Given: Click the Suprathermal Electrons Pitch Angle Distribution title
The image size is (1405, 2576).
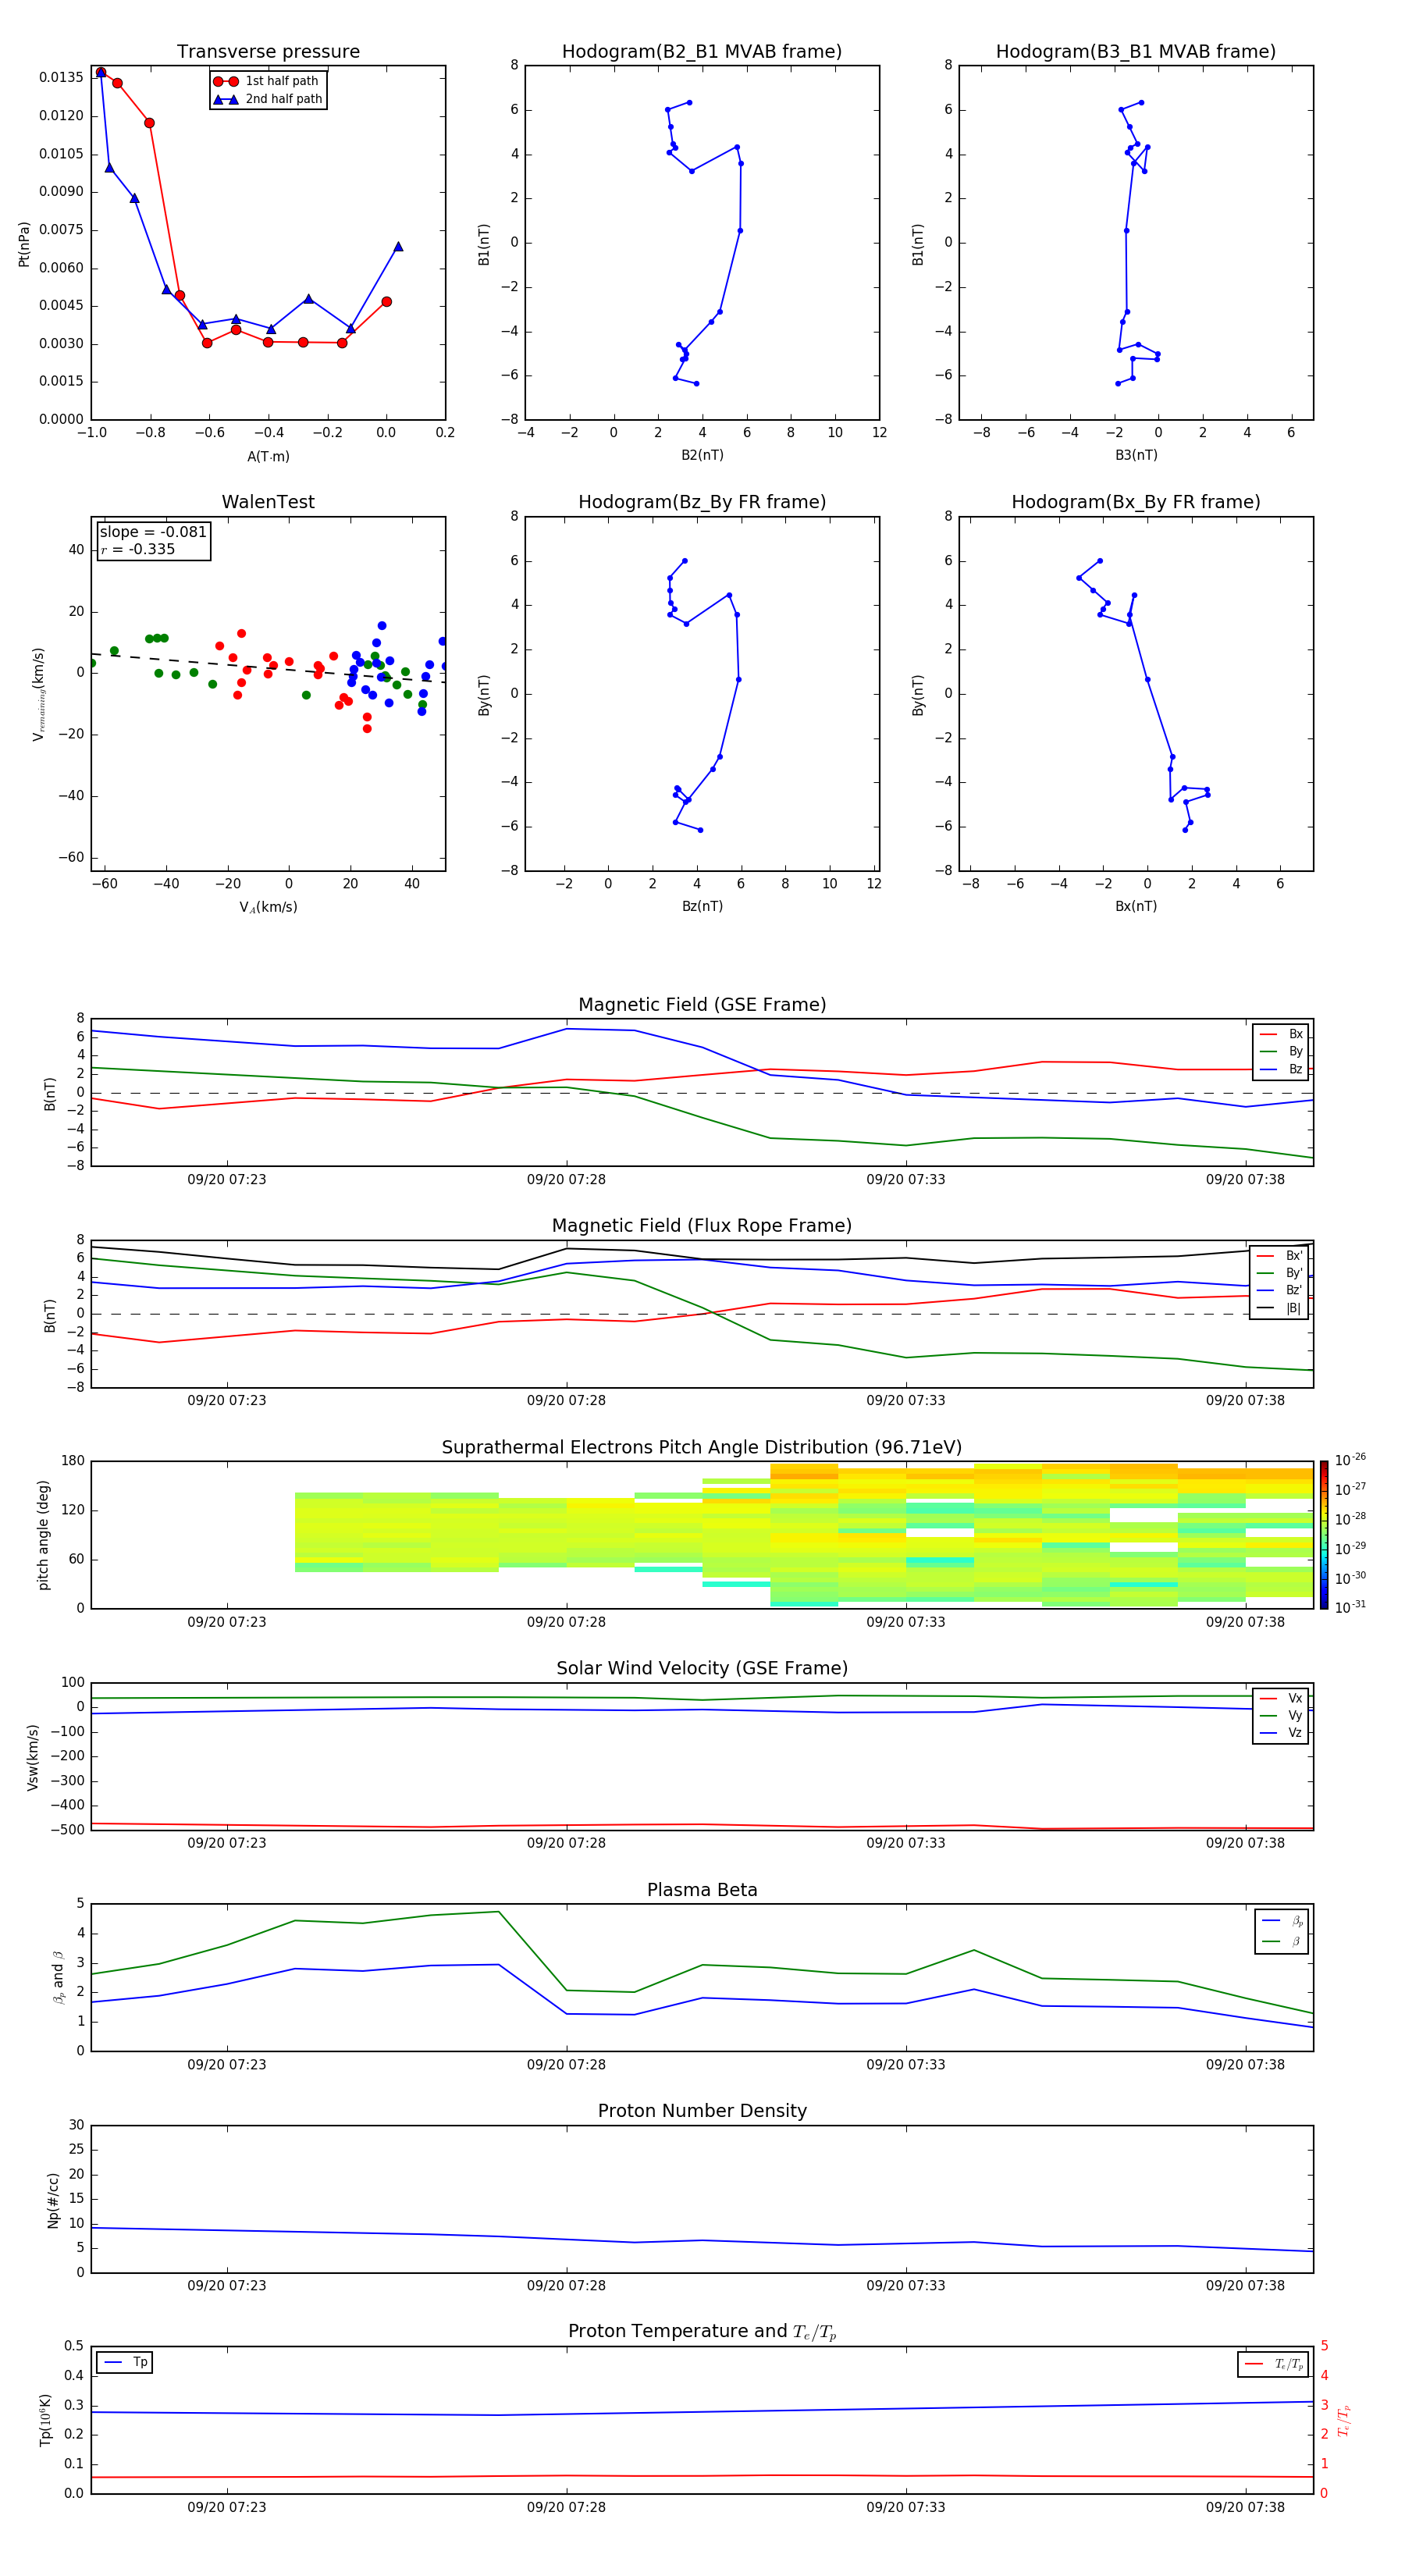Looking at the screenshot, I should [x=702, y=1448].
